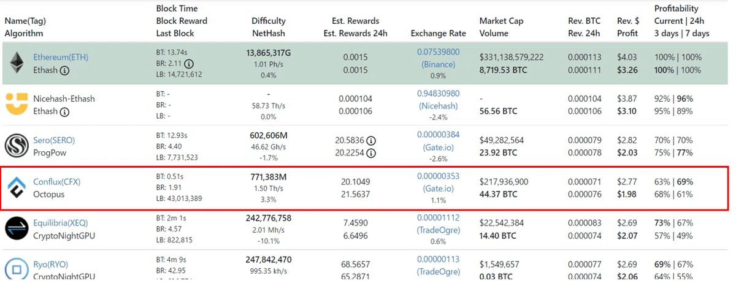Click the 0.07539800 (Binance) exchange rate link

tap(438, 58)
